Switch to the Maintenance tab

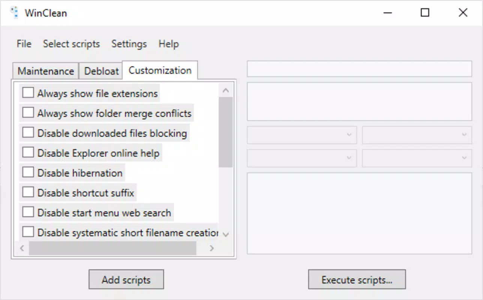tap(46, 71)
